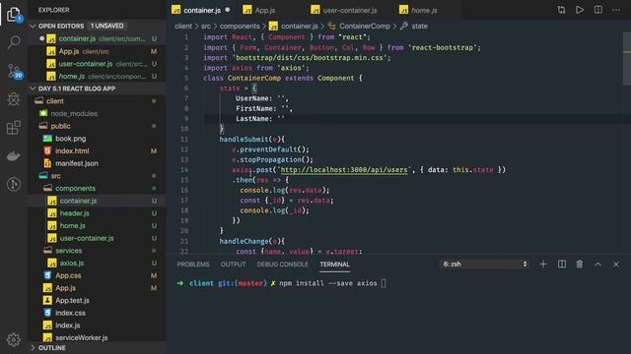
Task: Open the Output panel tab
Action: tap(233, 265)
